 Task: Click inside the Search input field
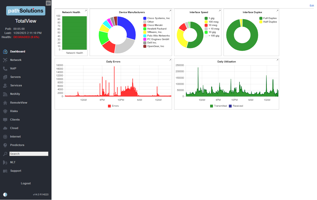[x=28, y=154]
